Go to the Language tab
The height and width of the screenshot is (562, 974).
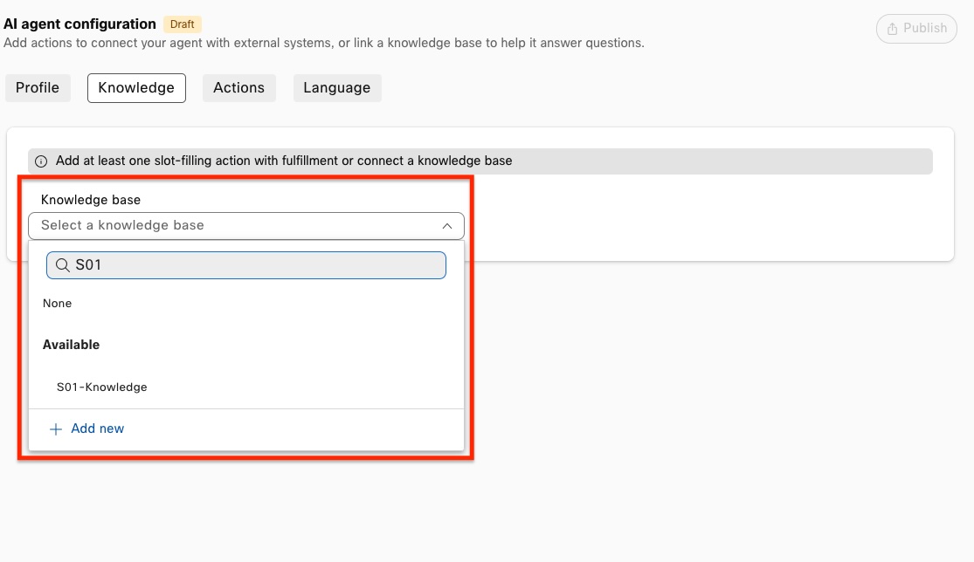tap(336, 88)
